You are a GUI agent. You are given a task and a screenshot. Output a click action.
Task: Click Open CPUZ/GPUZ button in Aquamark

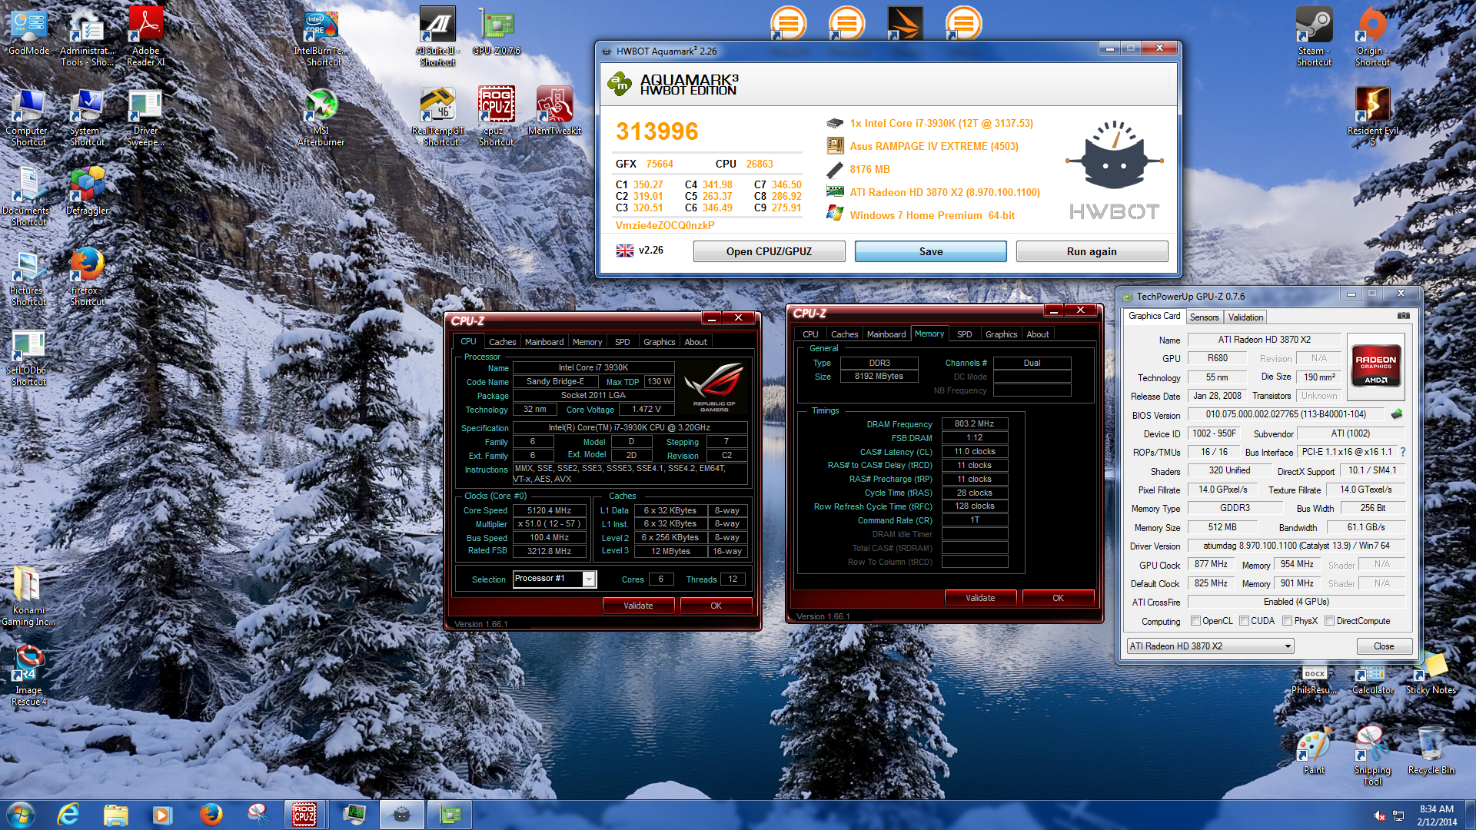769,251
